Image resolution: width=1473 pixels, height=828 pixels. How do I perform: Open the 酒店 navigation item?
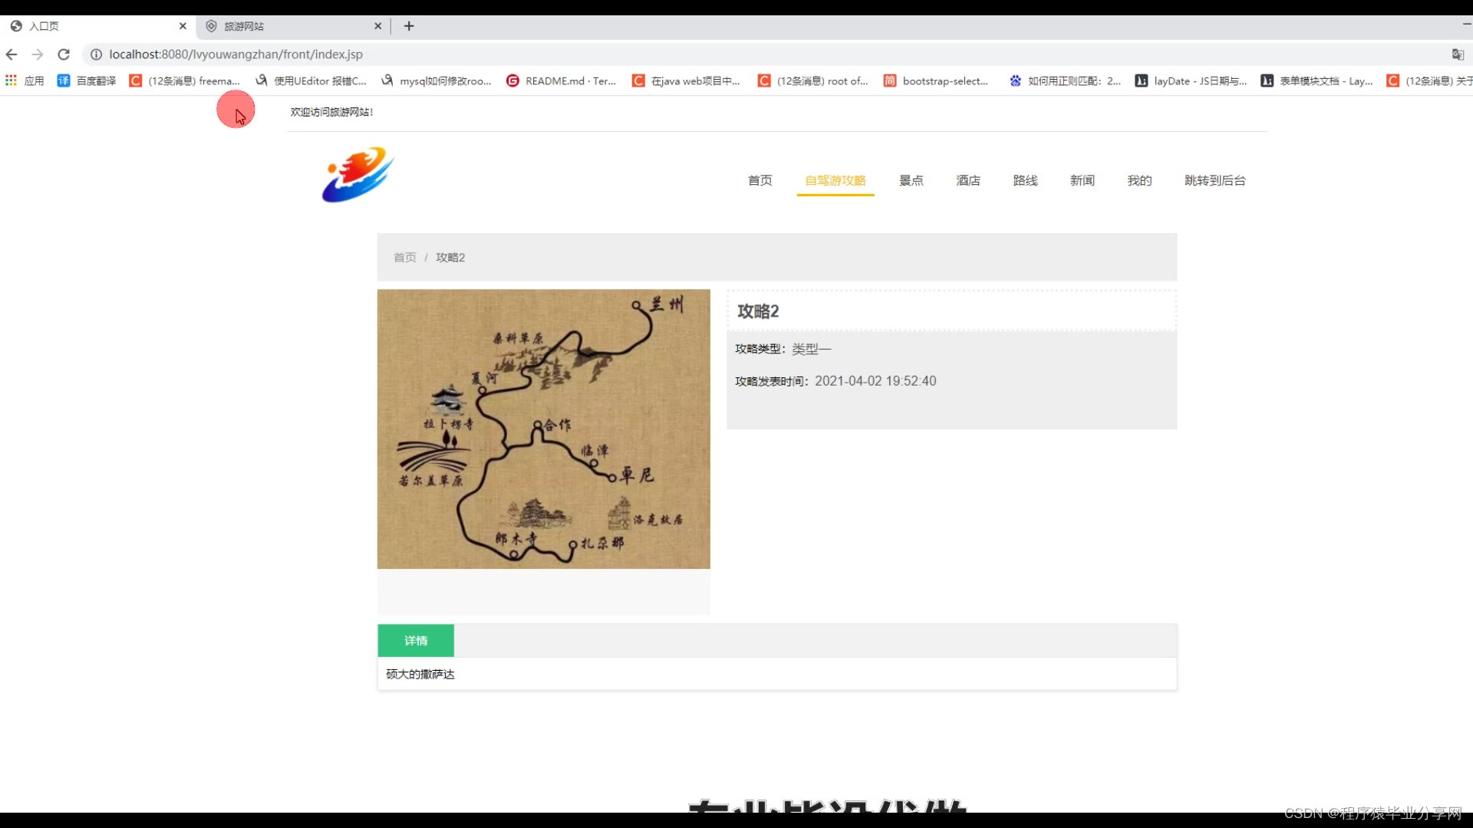point(967,180)
